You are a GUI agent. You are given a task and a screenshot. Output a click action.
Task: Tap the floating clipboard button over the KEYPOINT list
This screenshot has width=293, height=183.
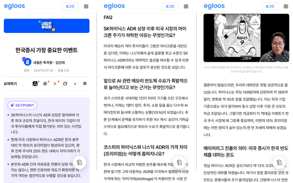(x=80, y=162)
